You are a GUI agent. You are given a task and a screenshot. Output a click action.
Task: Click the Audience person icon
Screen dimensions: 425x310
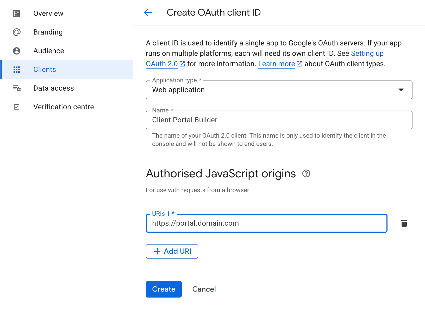point(17,51)
